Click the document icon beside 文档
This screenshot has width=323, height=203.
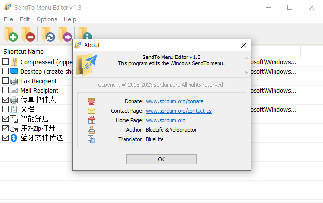(14, 109)
